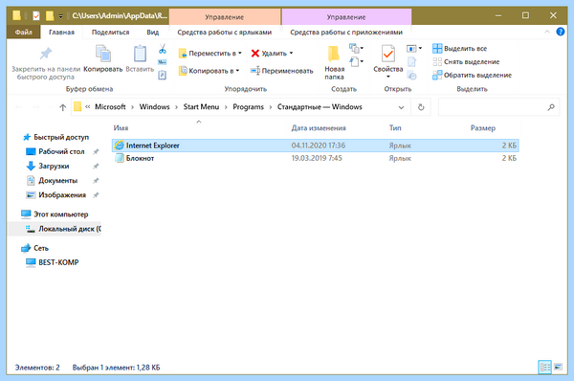Screen dimensions: 574x381
Task: Open Свойства (Properties) checkmark icon
Action: click(x=388, y=54)
